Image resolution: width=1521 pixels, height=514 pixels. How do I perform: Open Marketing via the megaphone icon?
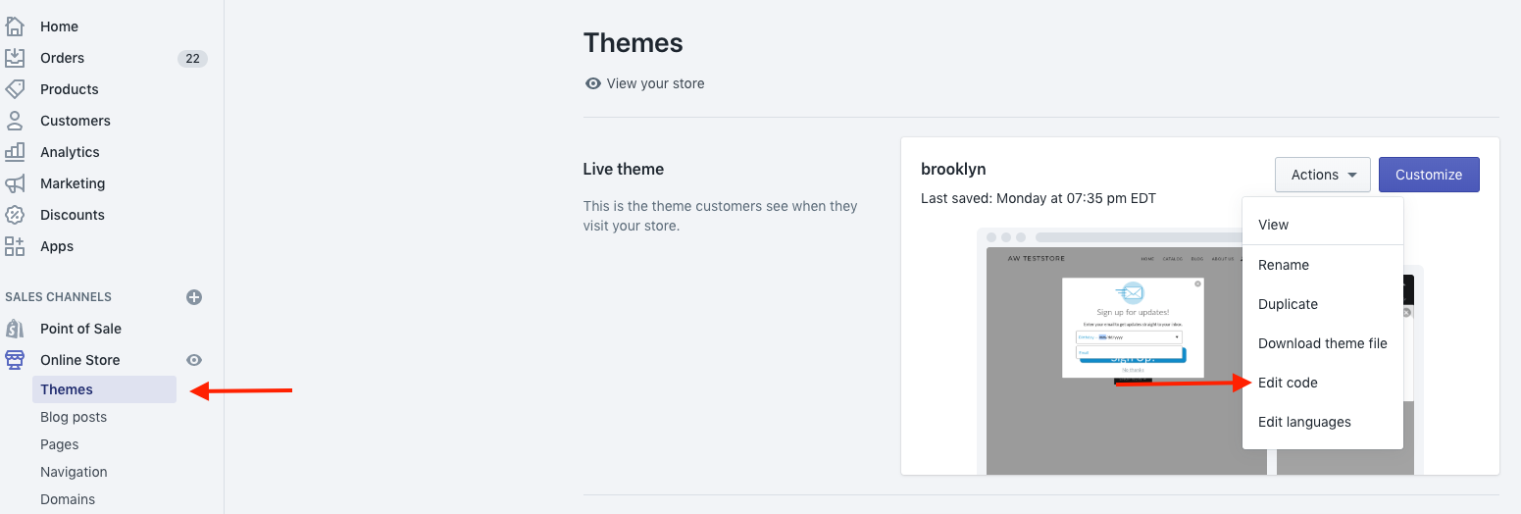tap(15, 183)
